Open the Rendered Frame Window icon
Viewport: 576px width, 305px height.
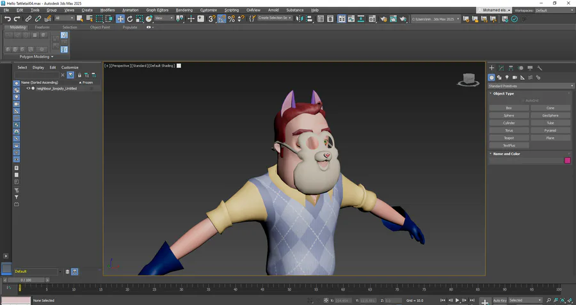[x=394, y=19]
